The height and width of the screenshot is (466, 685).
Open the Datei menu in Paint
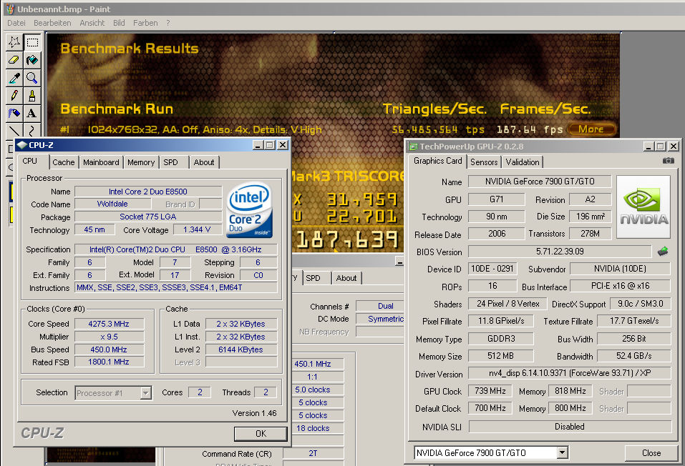point(16,23)
